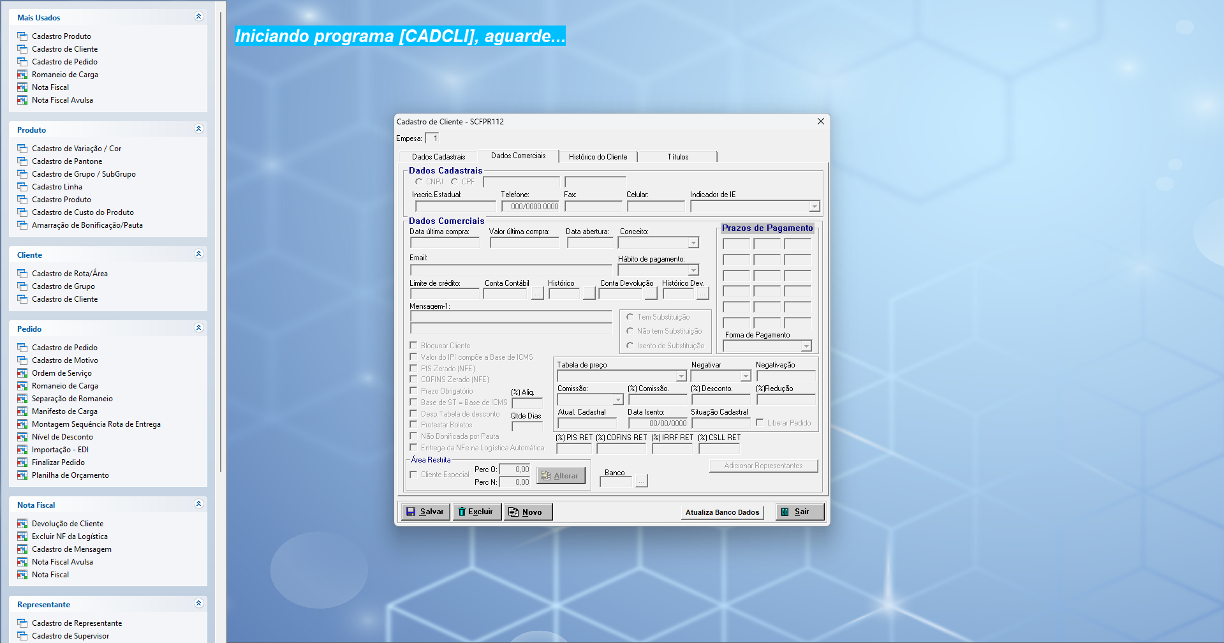This screenshot has height=643, width=1224.
Task: Collapse the Produto panel section
Action: [x=198, y=129]
